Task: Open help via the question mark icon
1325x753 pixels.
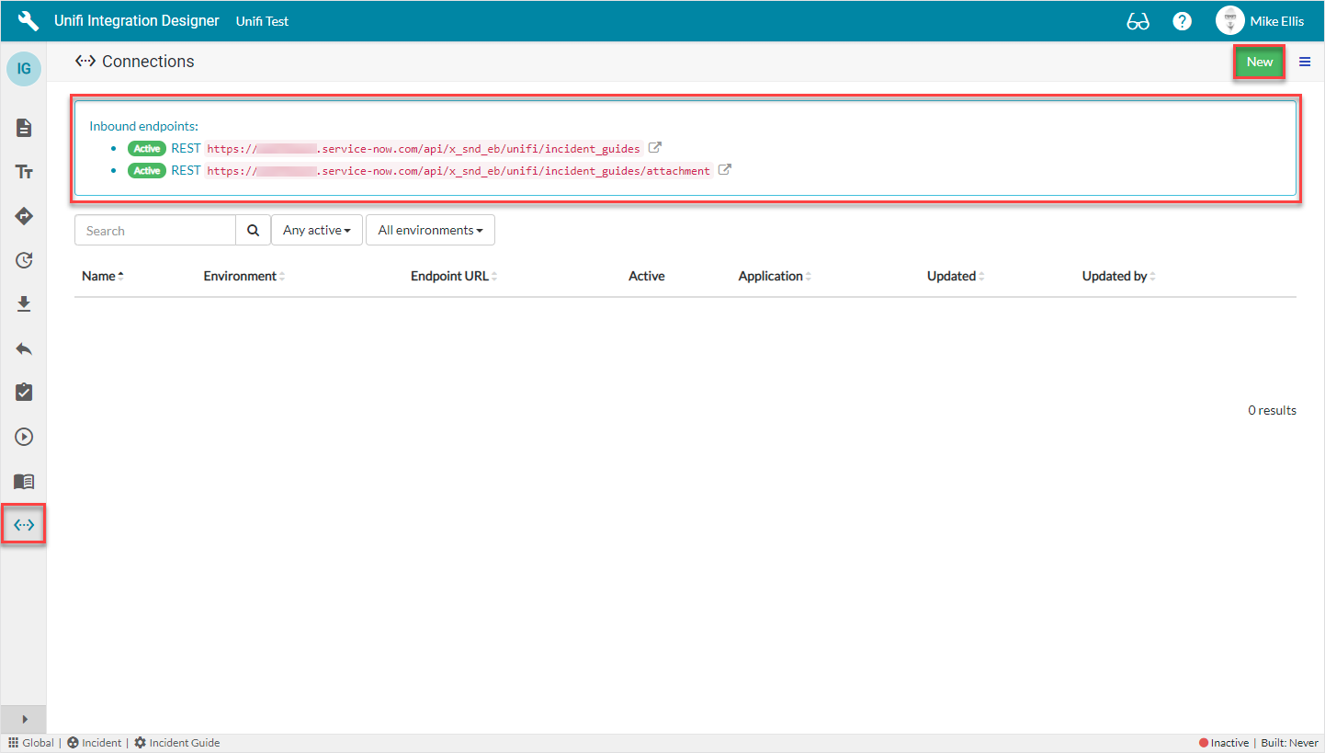Action: click(x=1182, y=20)
